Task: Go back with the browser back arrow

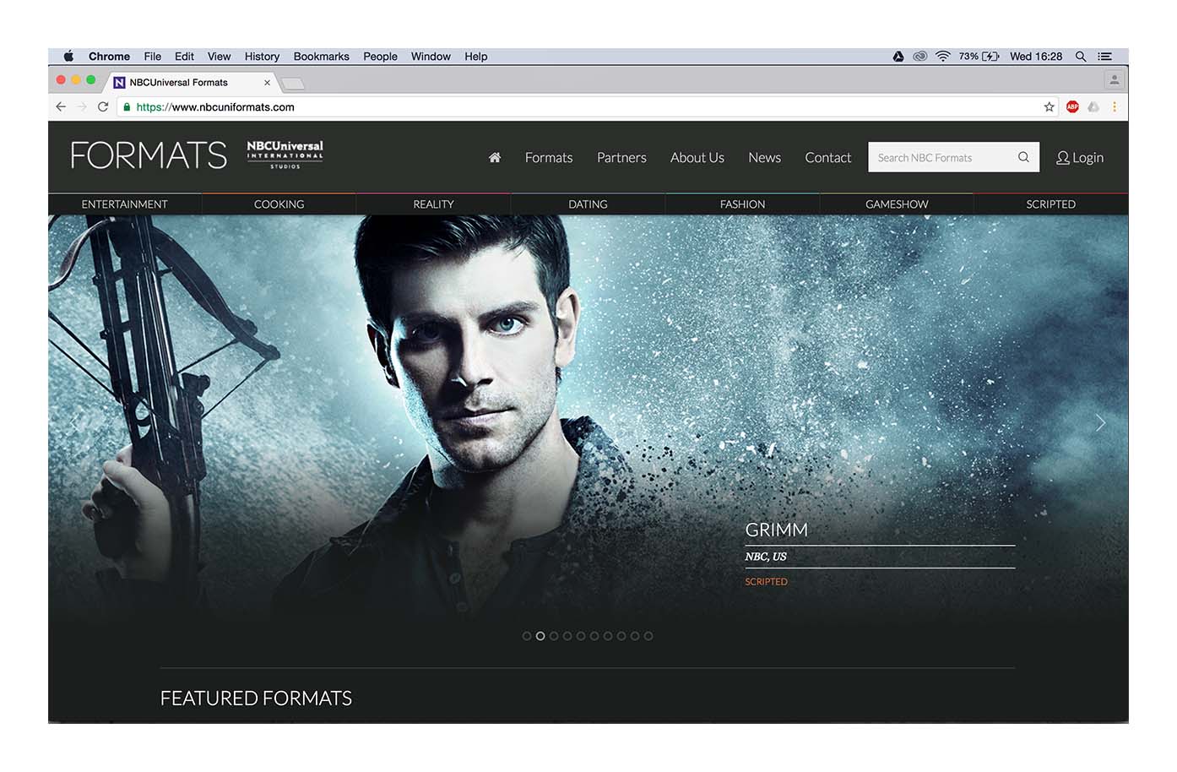Action: pyautogui.click(x=61, y=106)
